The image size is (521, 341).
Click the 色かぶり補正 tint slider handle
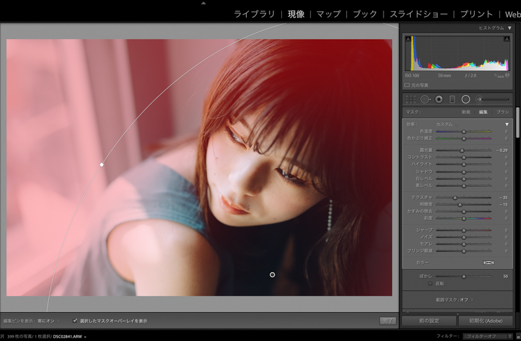point(464,139)
